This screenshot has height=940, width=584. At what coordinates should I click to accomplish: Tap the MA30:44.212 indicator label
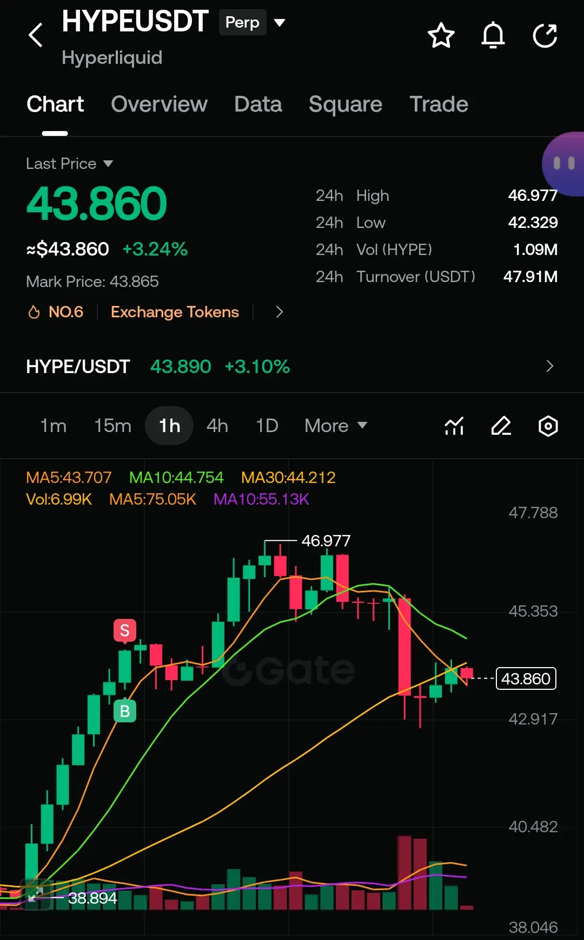(288, 478)
